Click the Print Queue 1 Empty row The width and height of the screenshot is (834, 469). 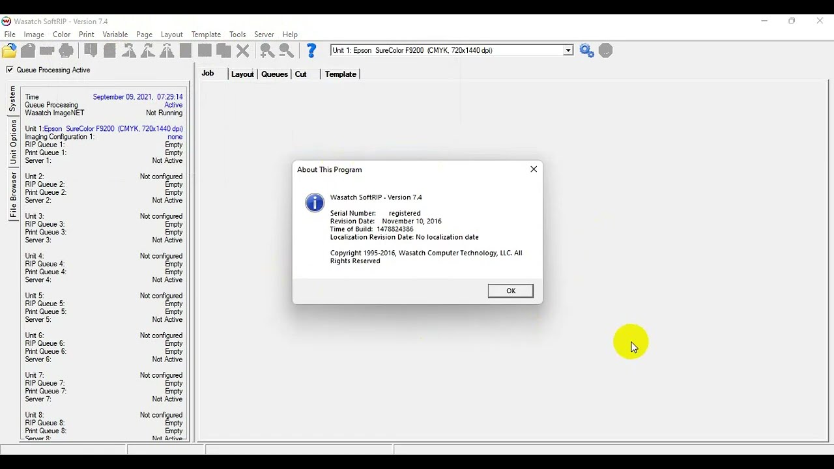tap(104, 152)
